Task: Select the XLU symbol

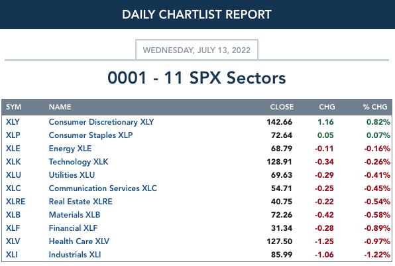Action: coord(13,175)
